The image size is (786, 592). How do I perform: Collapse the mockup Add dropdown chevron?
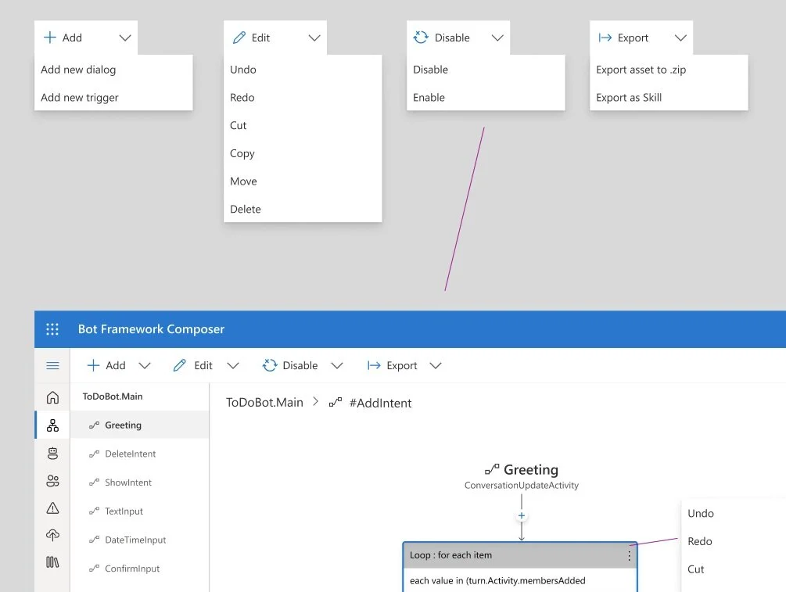point(125,38)
